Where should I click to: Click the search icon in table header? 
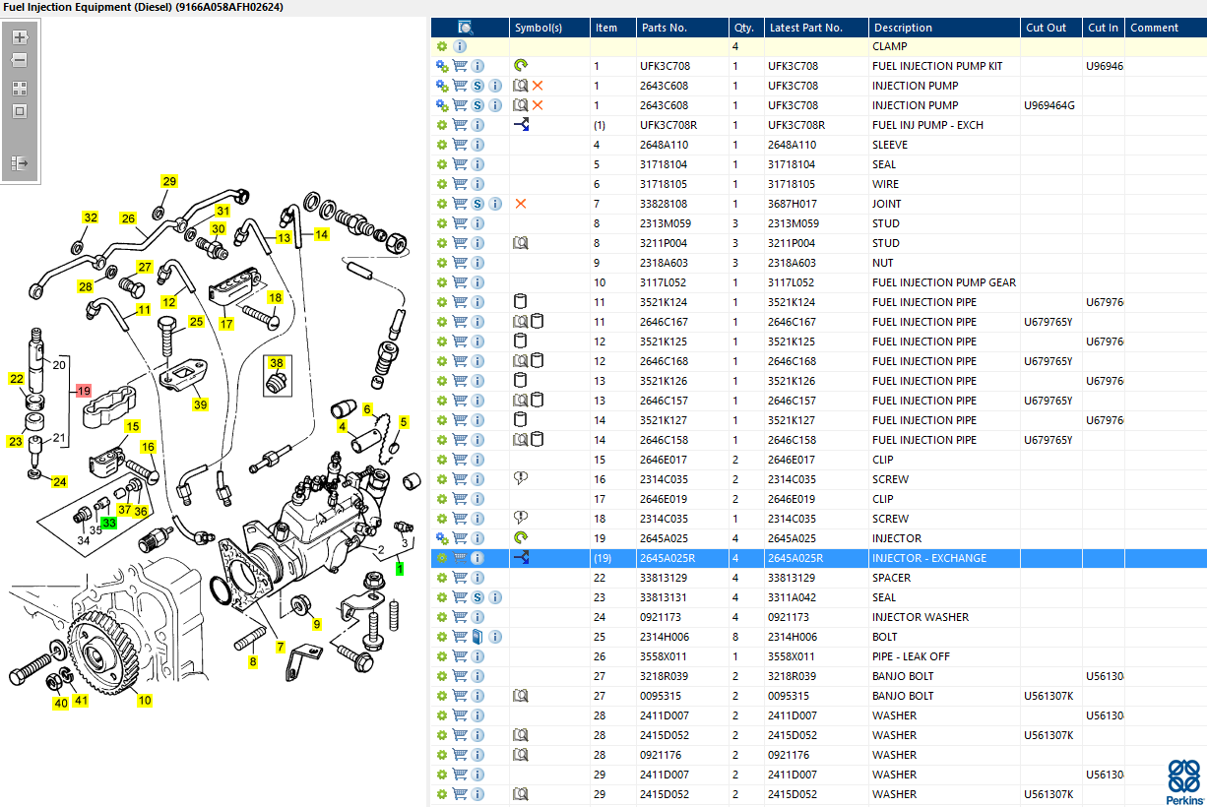click(x=466, y=28)
